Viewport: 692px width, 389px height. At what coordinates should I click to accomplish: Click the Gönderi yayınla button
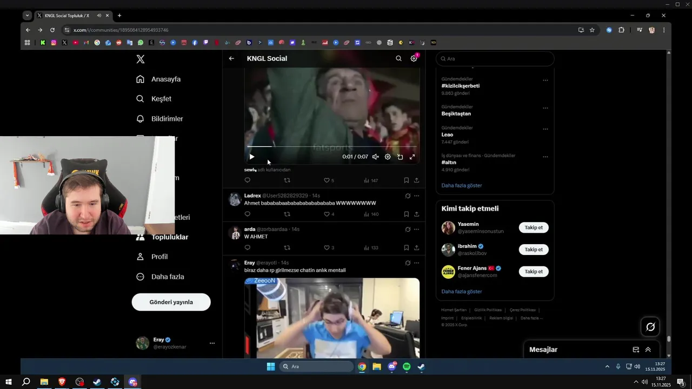pos(171,302)
